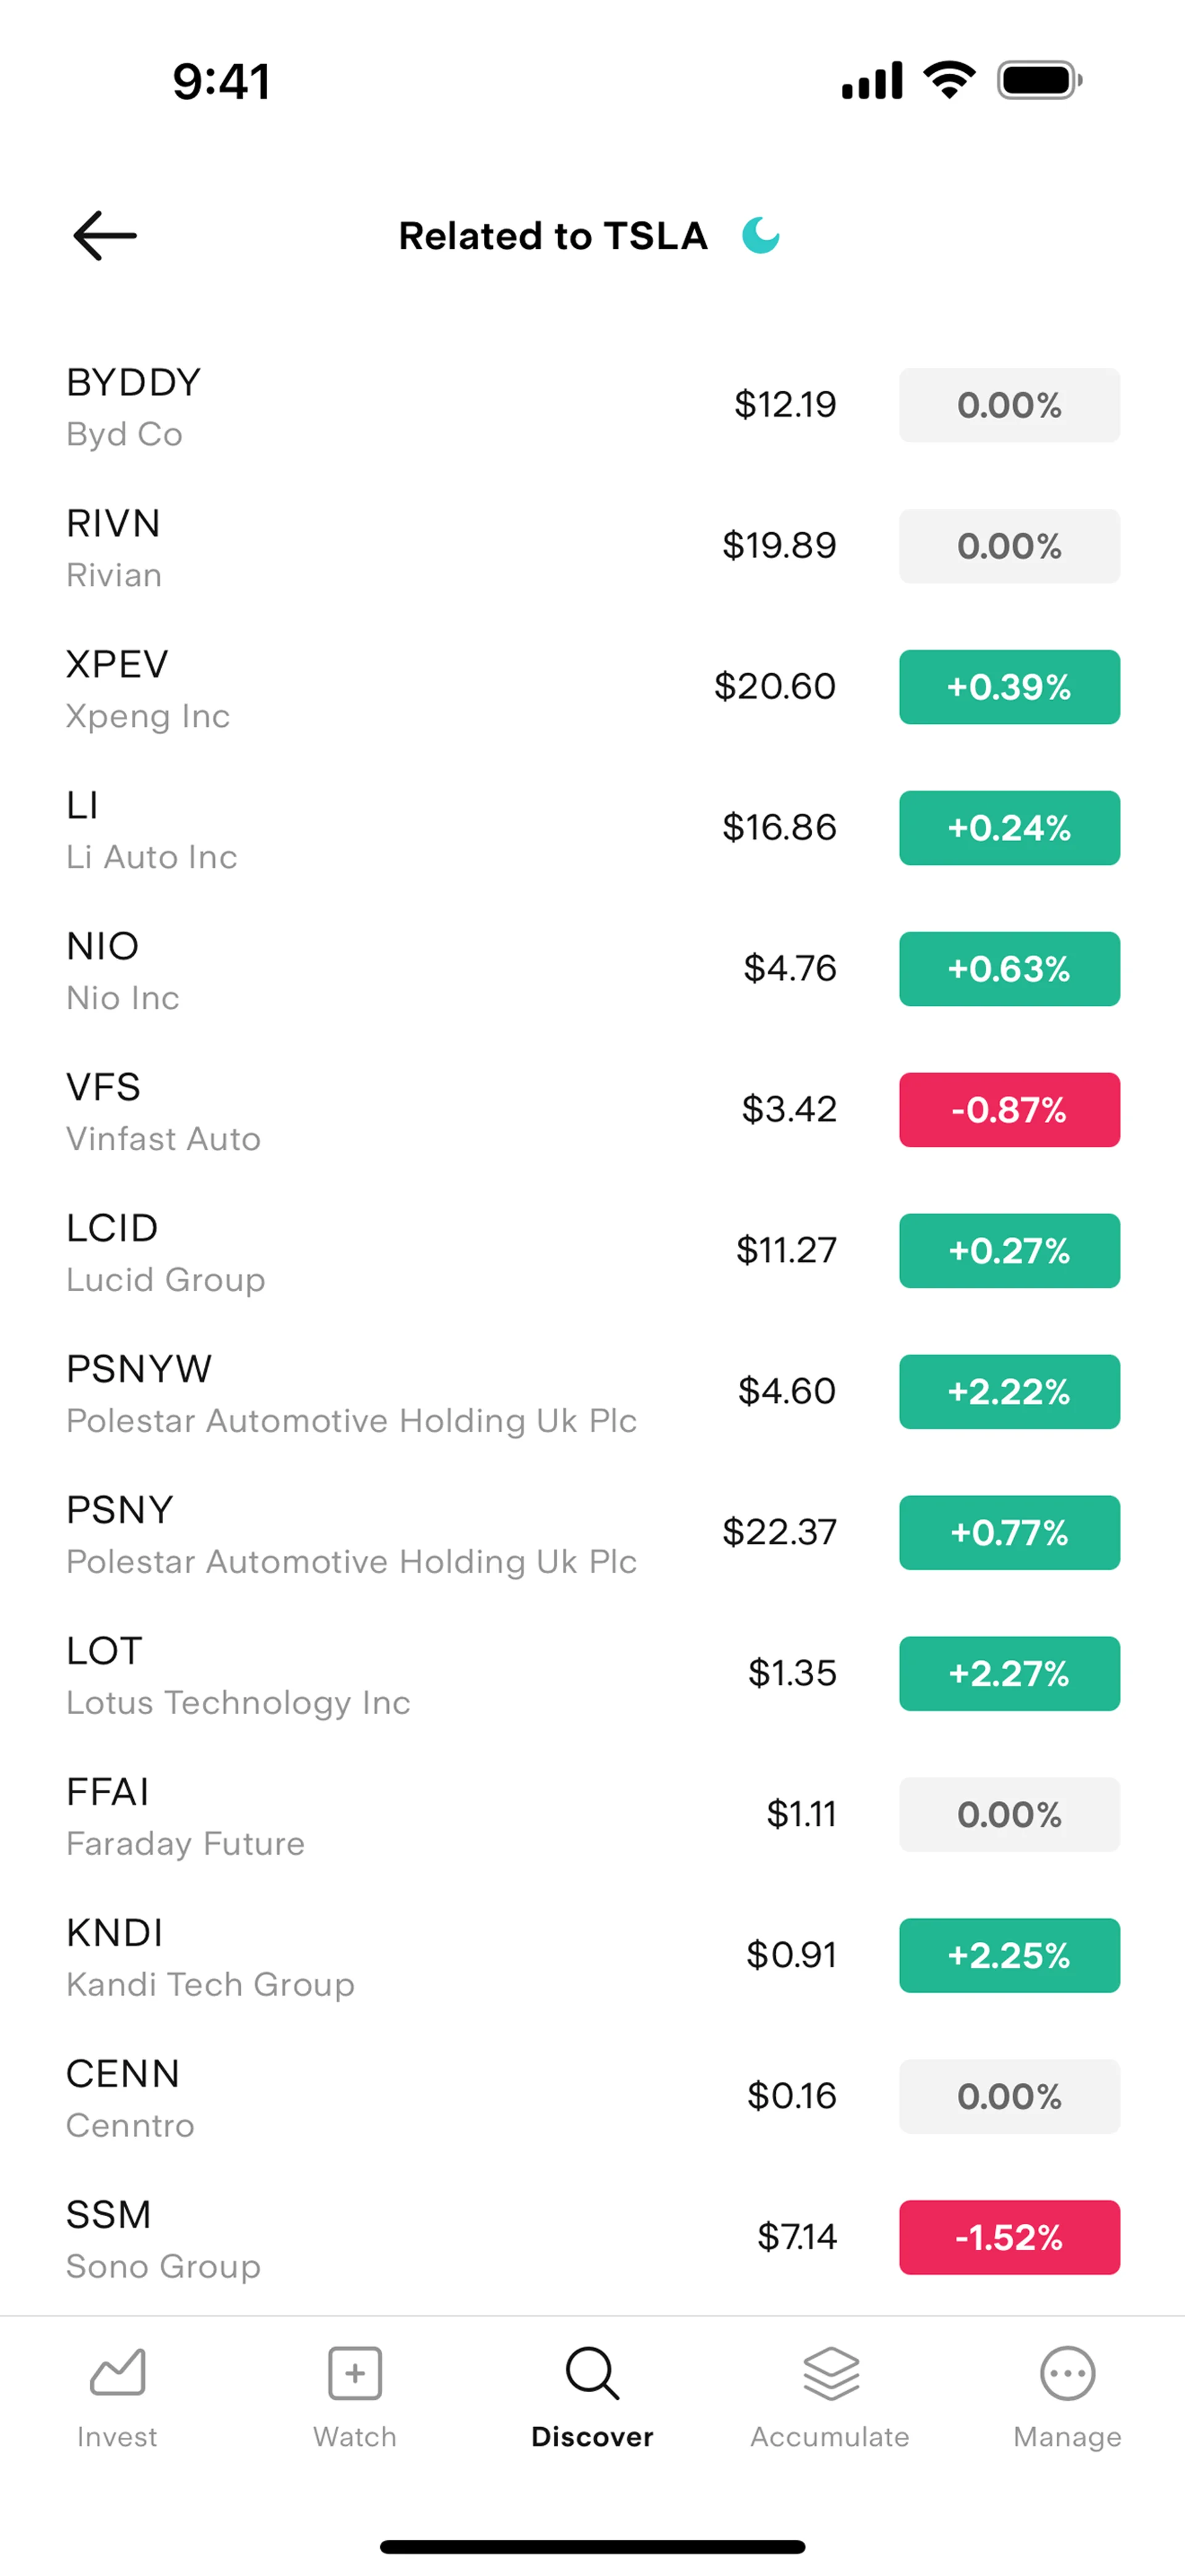
Task: Select the Discover magnifier icon
Action: [x=592, y=2372]
